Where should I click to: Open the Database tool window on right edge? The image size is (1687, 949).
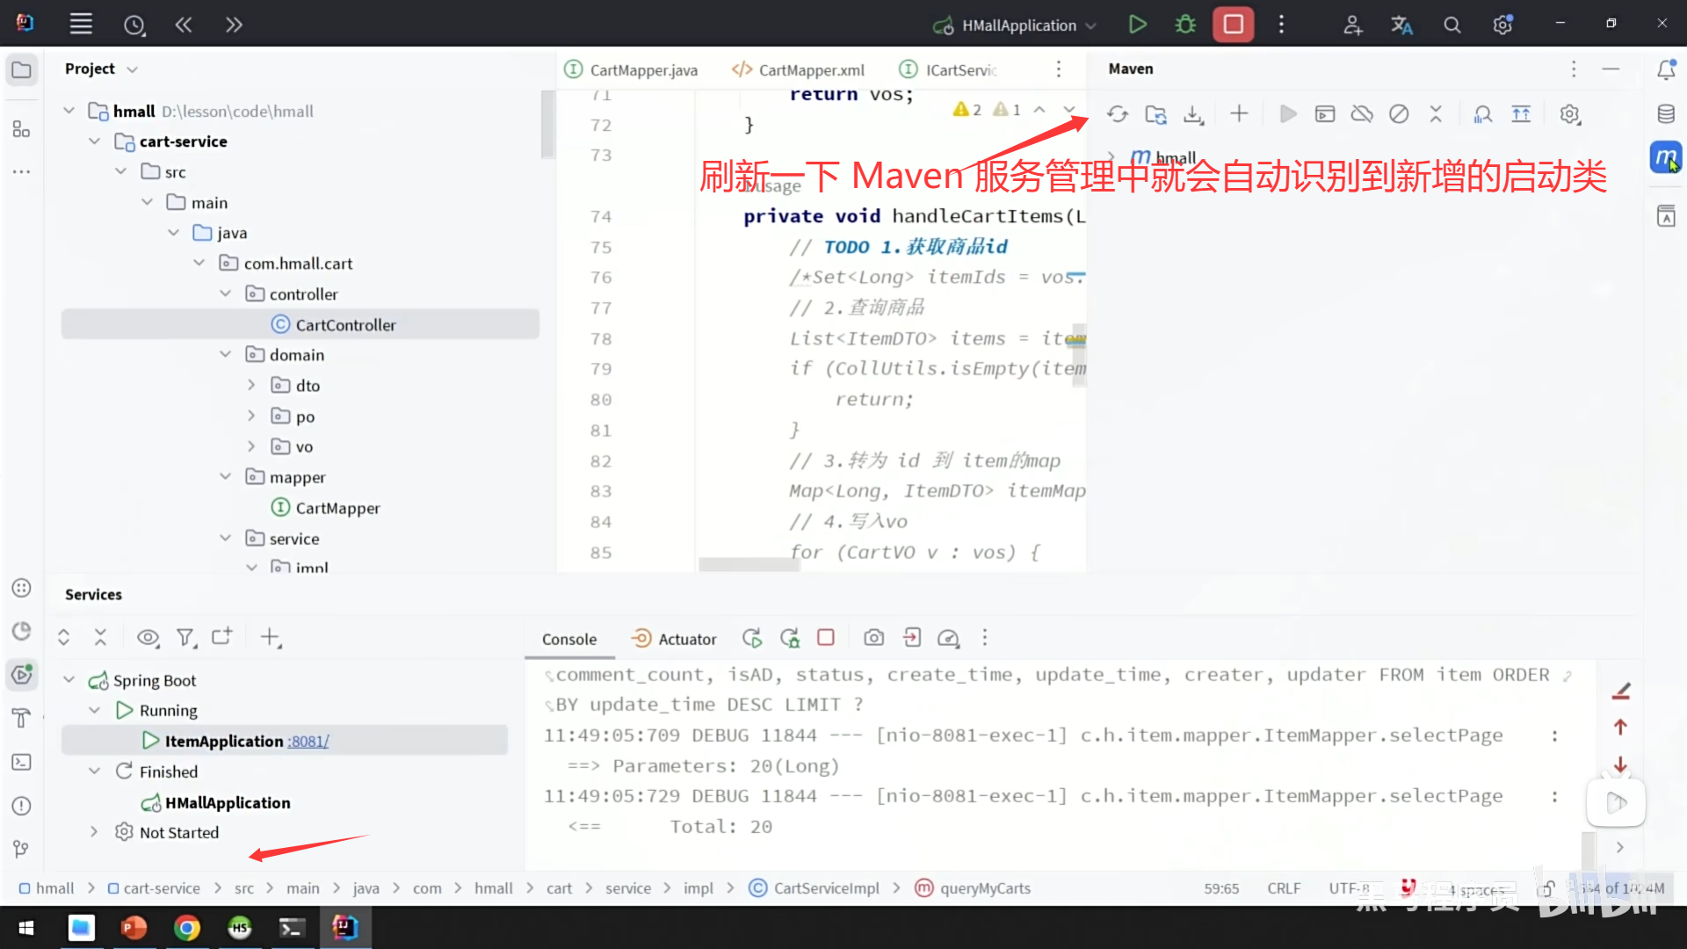[x=1666, y=113]
